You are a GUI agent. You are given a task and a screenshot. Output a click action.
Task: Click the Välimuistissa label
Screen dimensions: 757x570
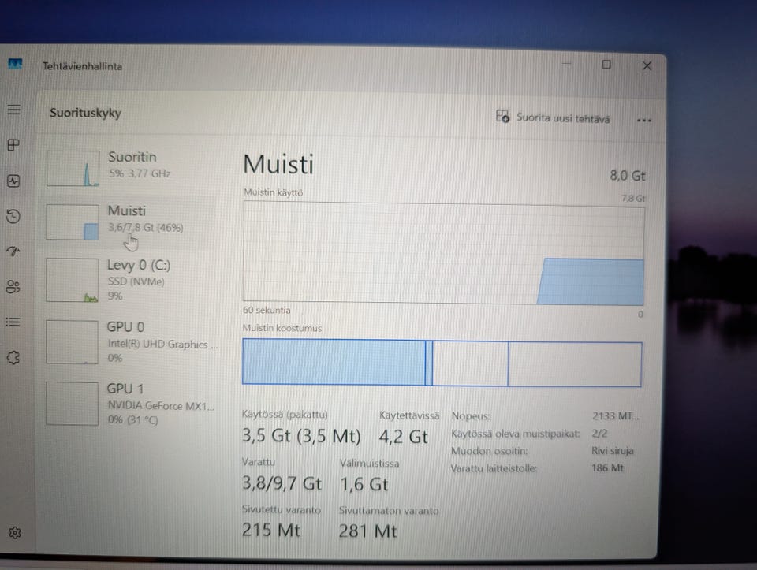click(369, 463)
